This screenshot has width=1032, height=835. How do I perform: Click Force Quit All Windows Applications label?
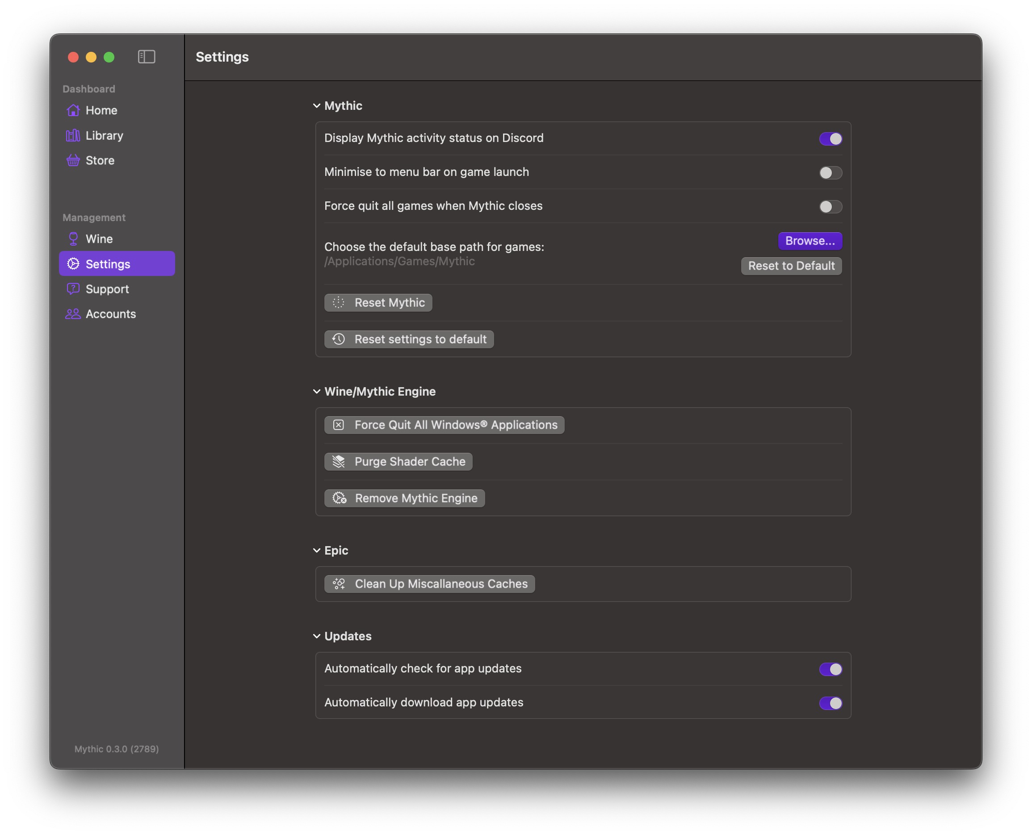click(x=456, y=425)
